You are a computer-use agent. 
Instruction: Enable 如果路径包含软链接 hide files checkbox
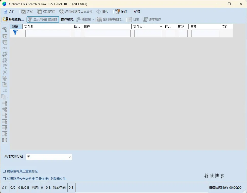pos(4,179)
